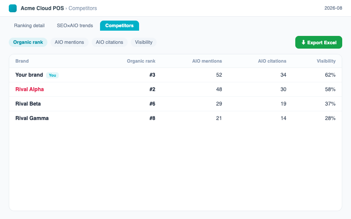Select the Visibility filter chip
The image size is (351, 219).
[144, 42]
